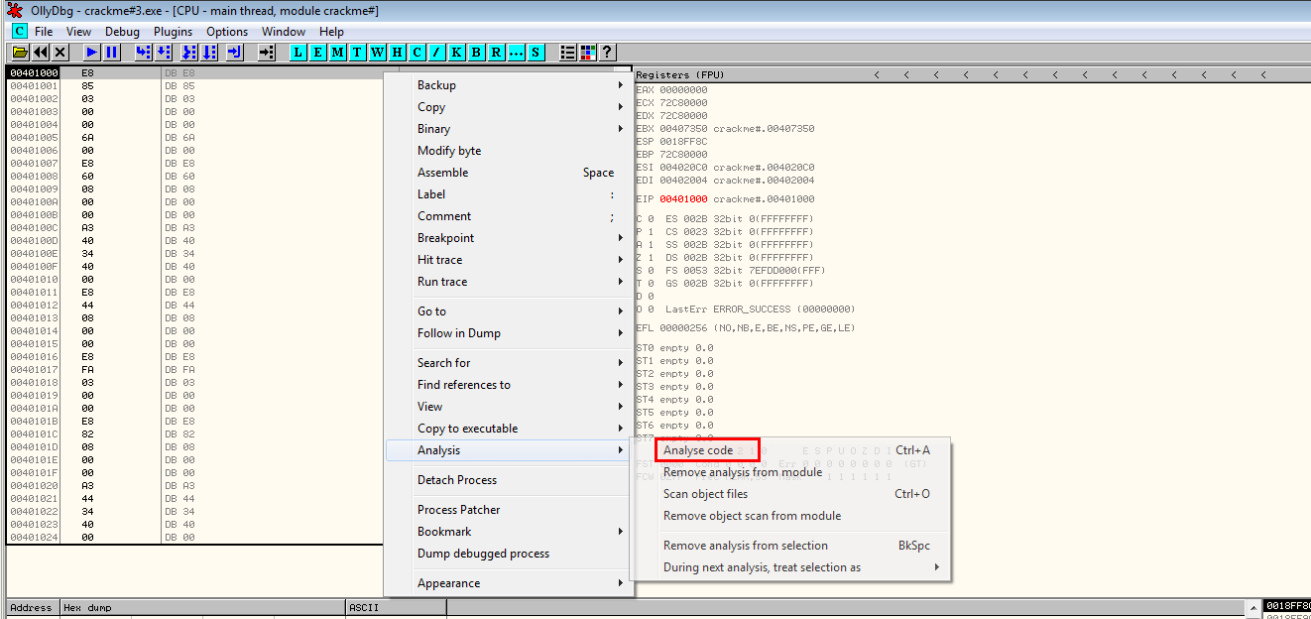This screenshot has width=1311, height=619.
Task: Click the Hex dump column header
Action: pyautogui.click(x=87, y=607)
